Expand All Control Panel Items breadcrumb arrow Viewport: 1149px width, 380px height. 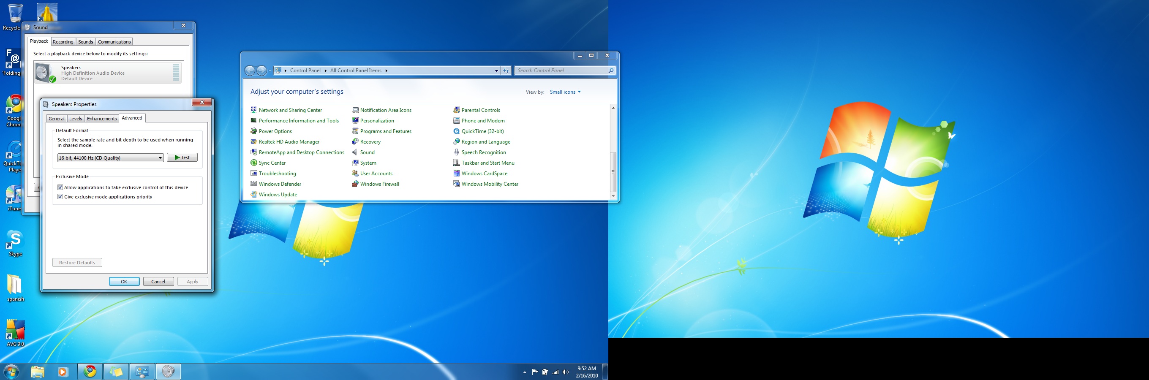pyautogui.click(x=386, y=71)
